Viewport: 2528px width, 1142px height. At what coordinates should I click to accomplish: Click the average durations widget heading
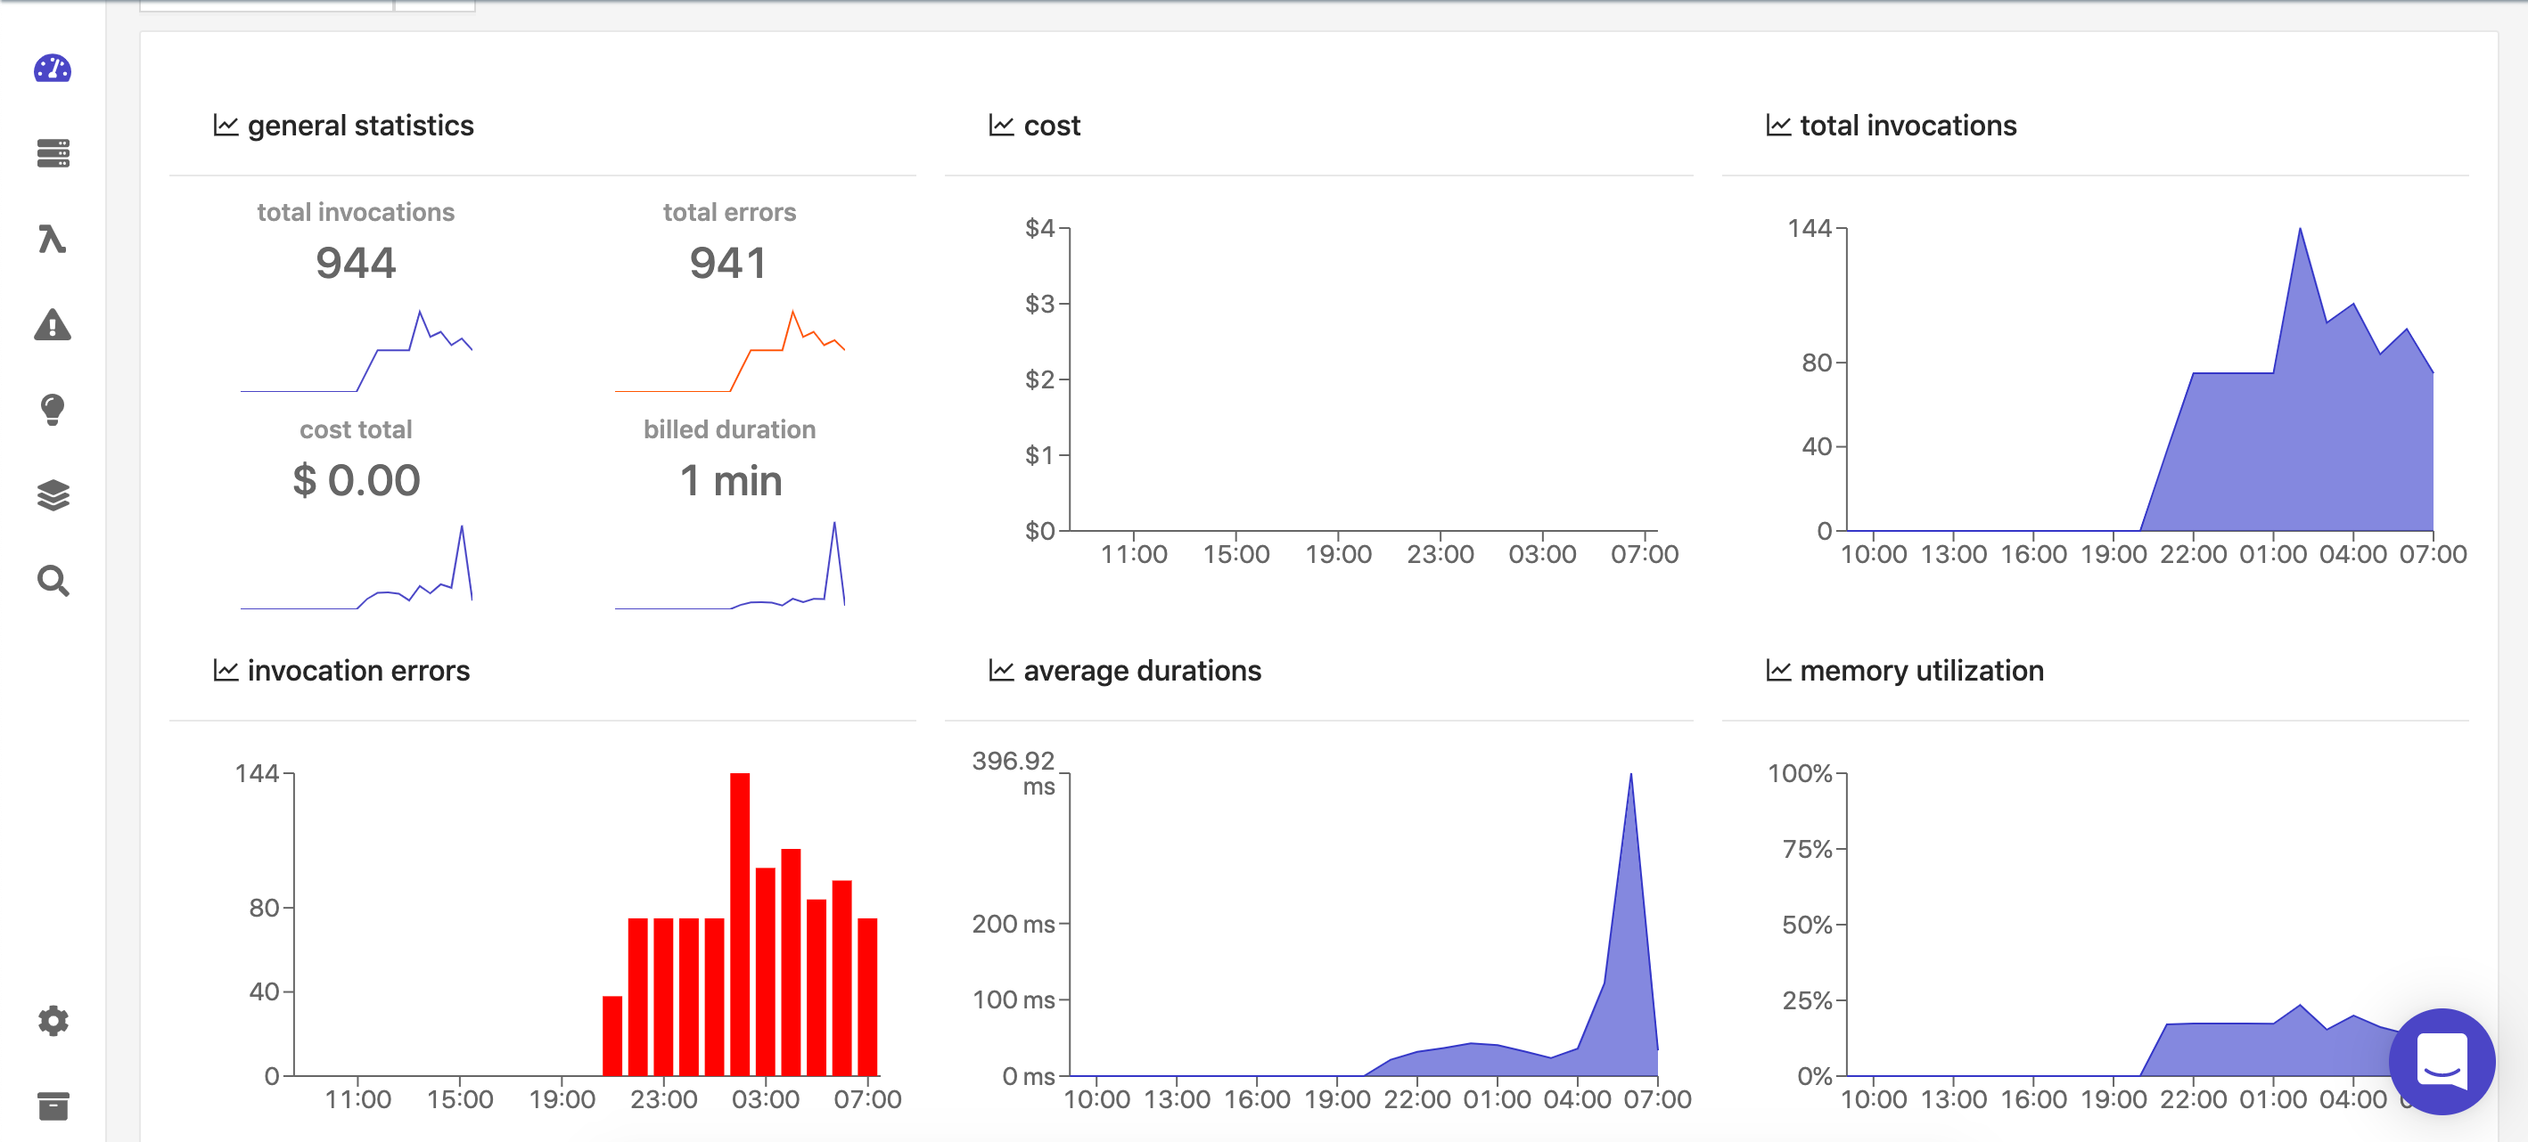click(x=1142, y=670)
